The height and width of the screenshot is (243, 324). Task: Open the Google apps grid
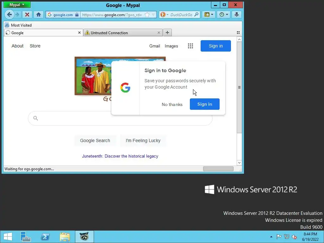pyautogui.click(x=190, y=46)
